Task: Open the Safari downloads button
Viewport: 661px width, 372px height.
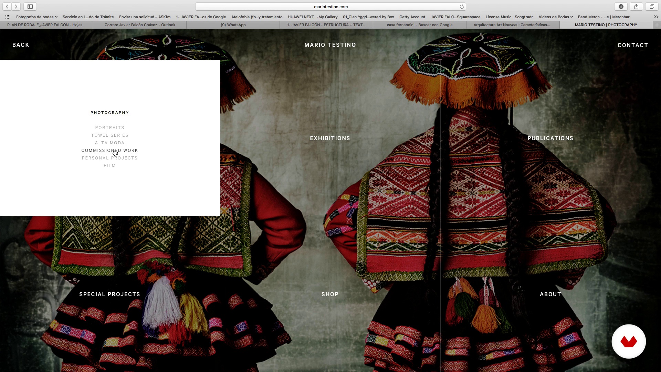Action: coord(621,7)
